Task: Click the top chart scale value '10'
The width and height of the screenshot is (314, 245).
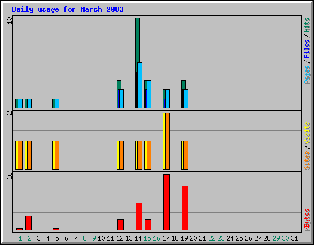Action: pos(9,20)
